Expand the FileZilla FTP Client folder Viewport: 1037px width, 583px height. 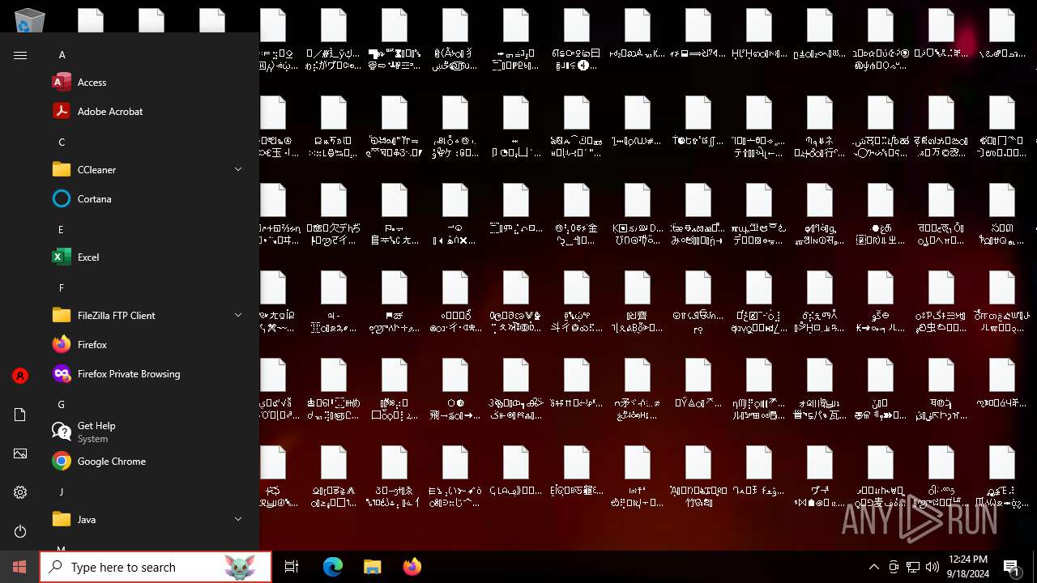coord(238,315)
